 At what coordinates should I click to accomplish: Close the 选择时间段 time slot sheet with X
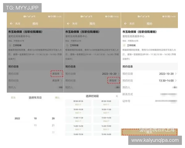(x=117, y=96)
